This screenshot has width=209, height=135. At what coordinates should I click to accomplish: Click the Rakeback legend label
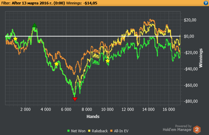click(x=100, y=131)
